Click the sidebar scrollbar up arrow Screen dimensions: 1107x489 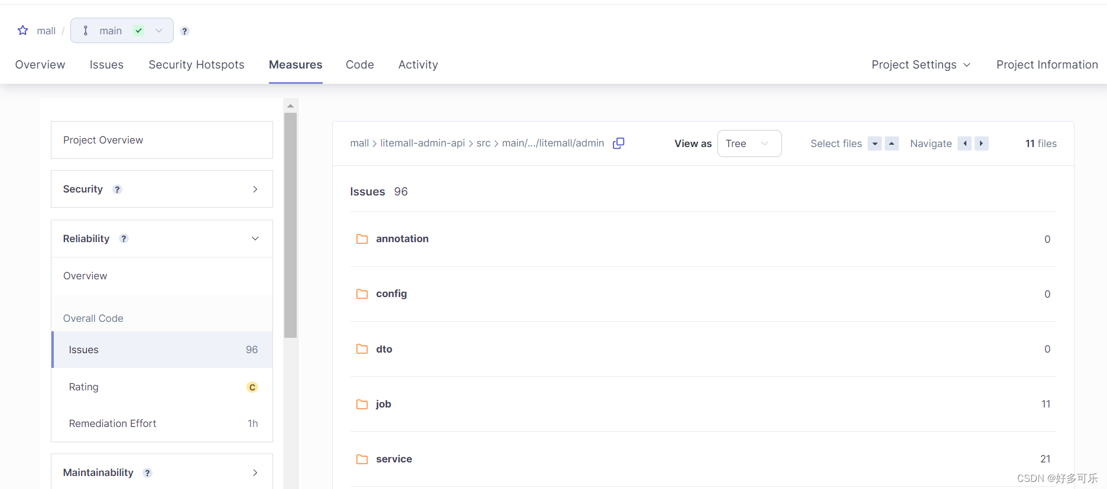pyautogui.click(x=290, y=106)
